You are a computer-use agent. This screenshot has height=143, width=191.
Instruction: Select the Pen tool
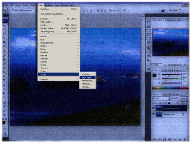coord(5,85)
